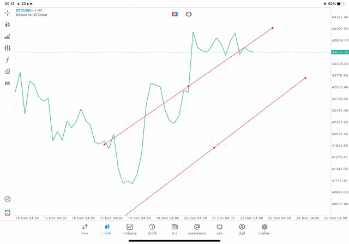
Task: Tap the red-blue circular clock icon
Action: point(189,14)
